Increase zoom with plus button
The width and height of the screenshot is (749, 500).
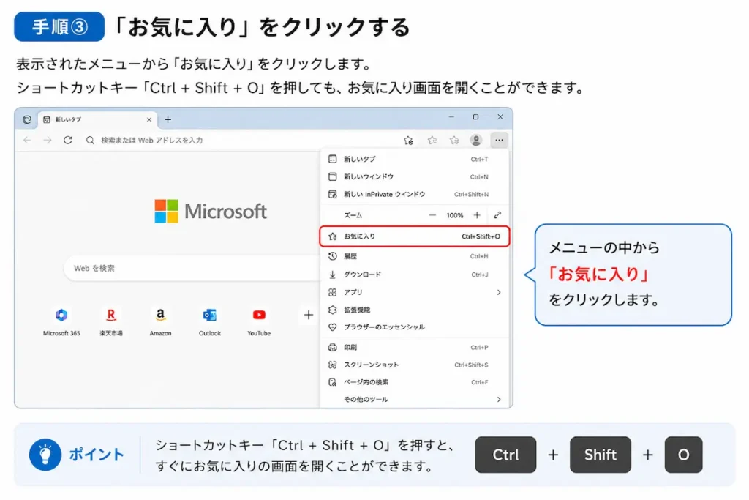477,215
